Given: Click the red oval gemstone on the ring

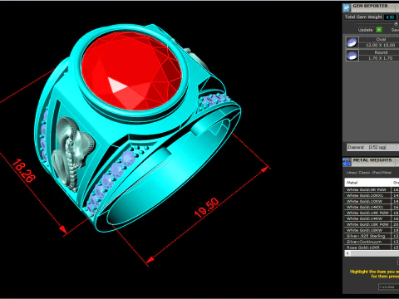Looking at the screenshot, I should click(131, 71).
